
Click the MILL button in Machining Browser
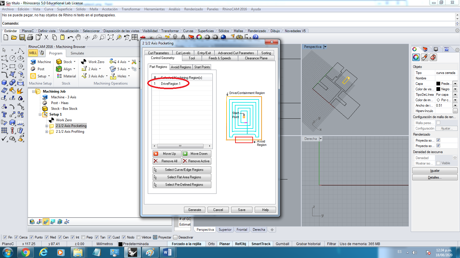pos(33,53)
